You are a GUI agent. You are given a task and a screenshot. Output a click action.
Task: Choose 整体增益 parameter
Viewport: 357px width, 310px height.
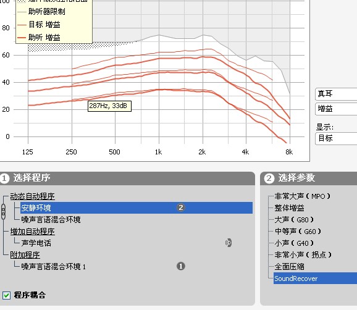289,208
